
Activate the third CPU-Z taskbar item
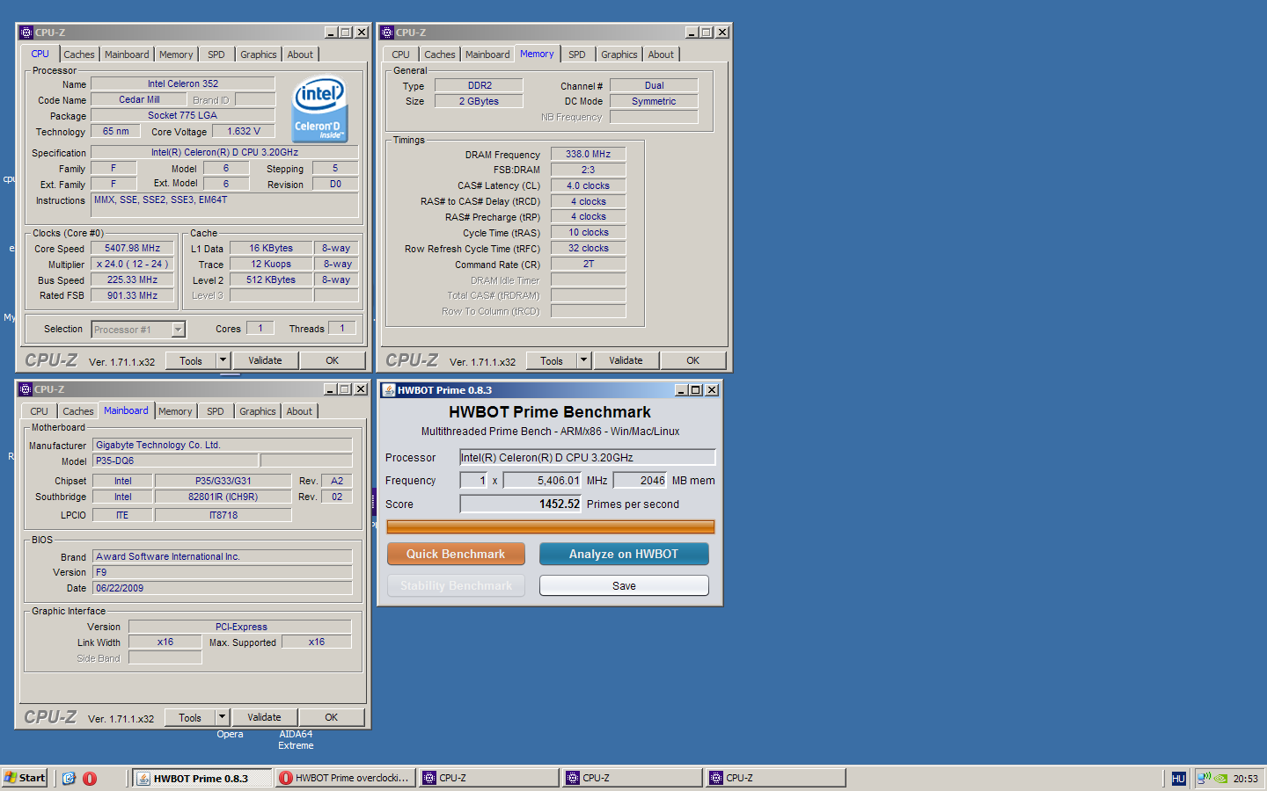click(776, 778)
